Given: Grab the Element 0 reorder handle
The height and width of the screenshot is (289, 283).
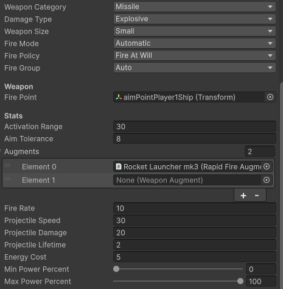Looking at the screenshot, I should 7,165.
